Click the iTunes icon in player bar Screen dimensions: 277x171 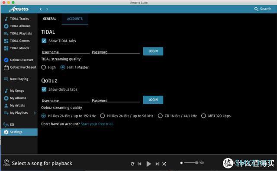[6, 162]
